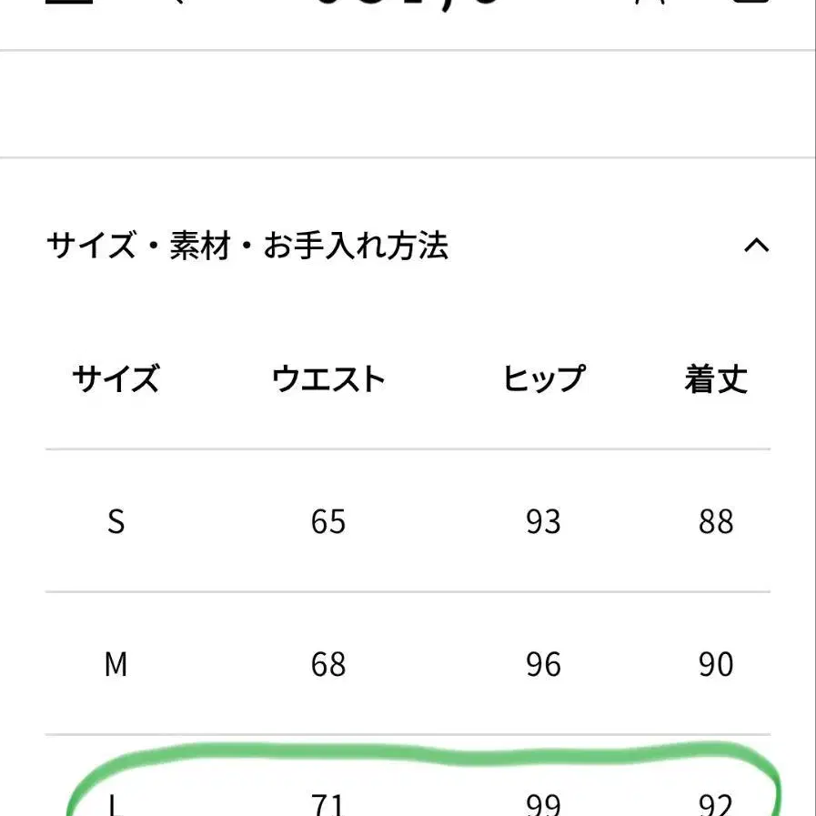The image size is (816, 816).
Task: Click waist value 71 in circled L row
Action: [328, 804]
